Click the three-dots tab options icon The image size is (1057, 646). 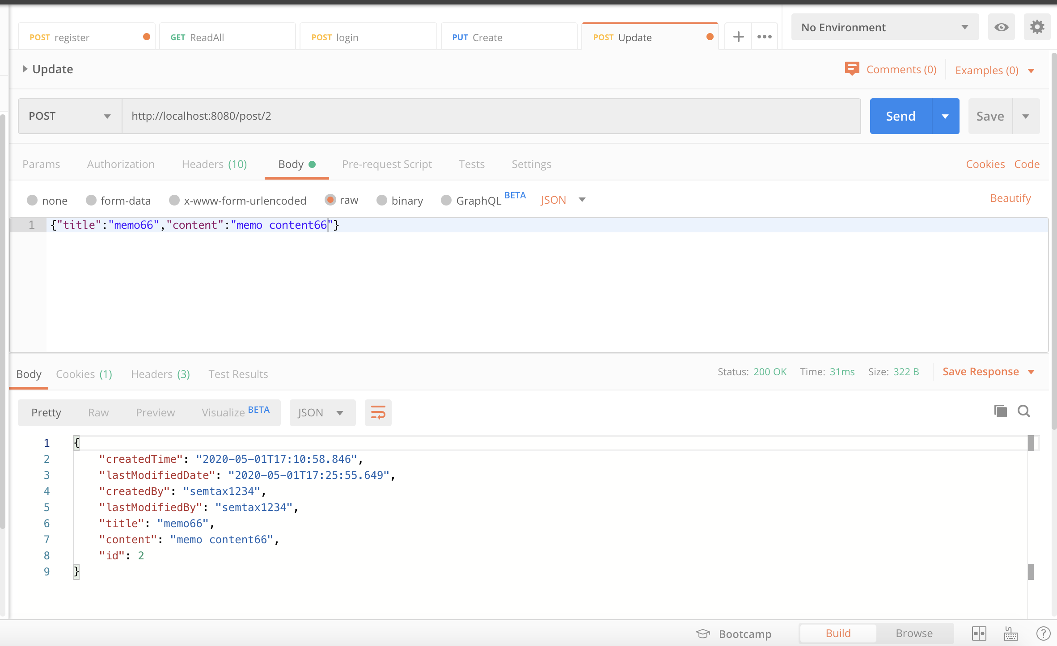[765, 37]
